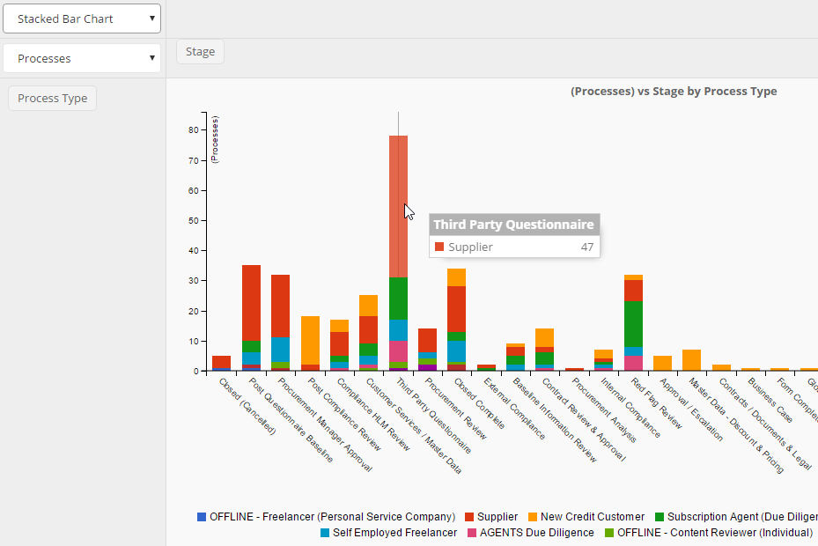Screen dimensions: 818x546
Task: Click the Approval / Escalation bar
Action: click(x=662, y=364)
